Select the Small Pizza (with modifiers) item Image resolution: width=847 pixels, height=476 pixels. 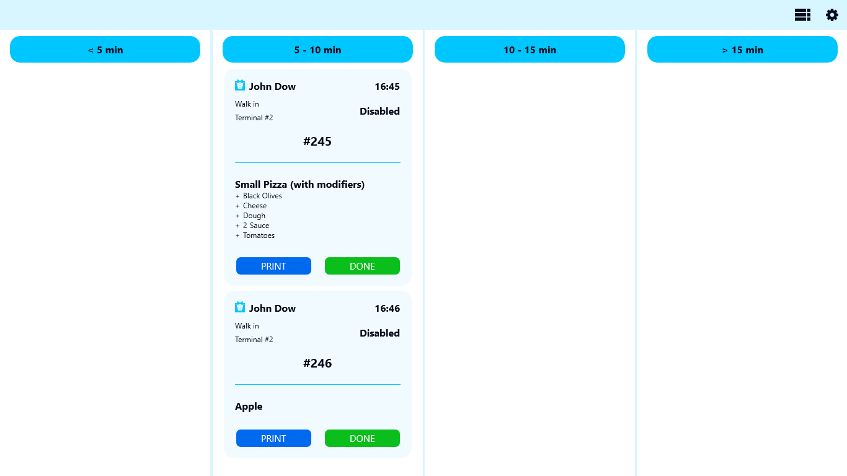coord(299,184)
